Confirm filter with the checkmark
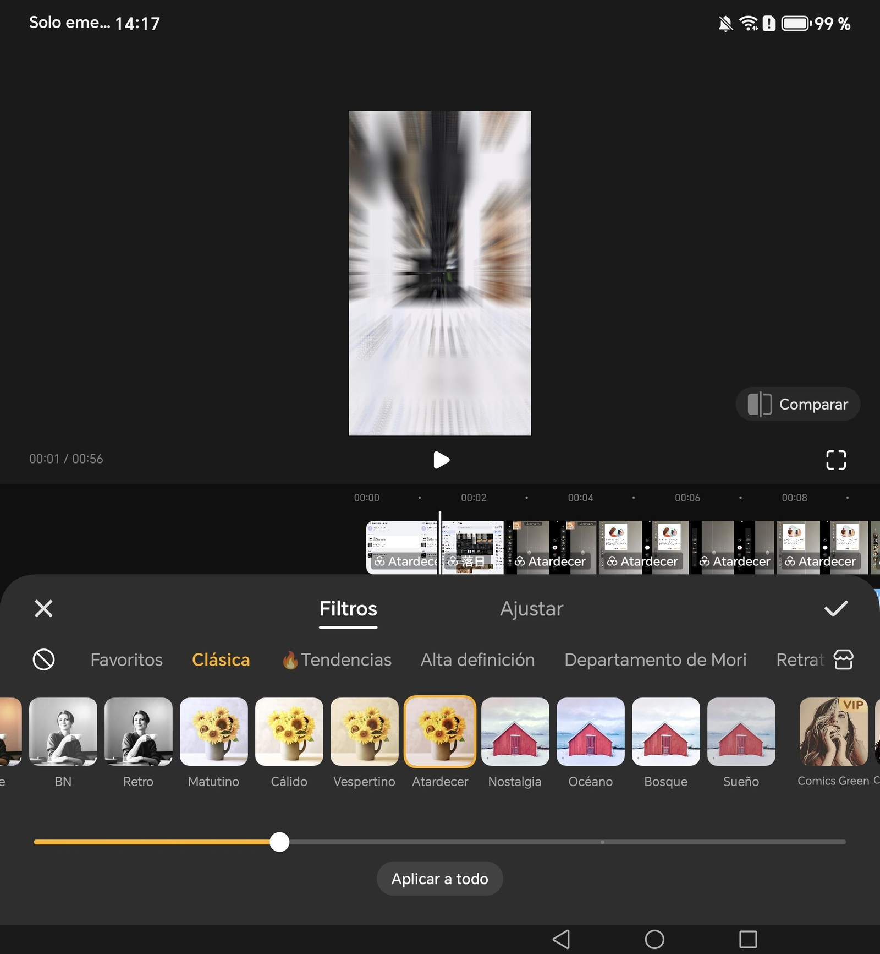The width and height of the screenshot is (880, 954). pyautogui.click(x=835, y=608)
